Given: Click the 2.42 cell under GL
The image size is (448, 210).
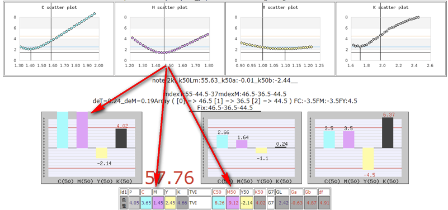Looking at the screenshot, I should point(282,203).
